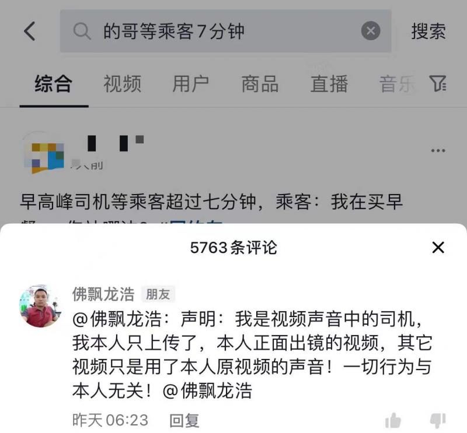Click the search input field
Image resolution: width=467 pixels, height=433 pixels.
(225, 31)
